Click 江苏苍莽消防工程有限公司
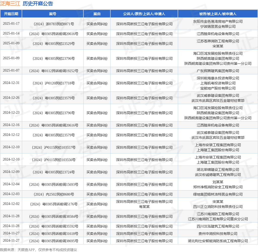 pos(218,41)
